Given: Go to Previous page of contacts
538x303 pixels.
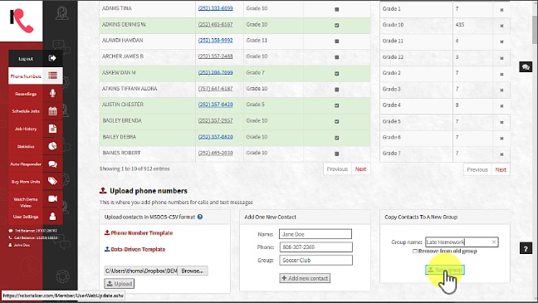Looking at the screenshot, I should 337,169.
